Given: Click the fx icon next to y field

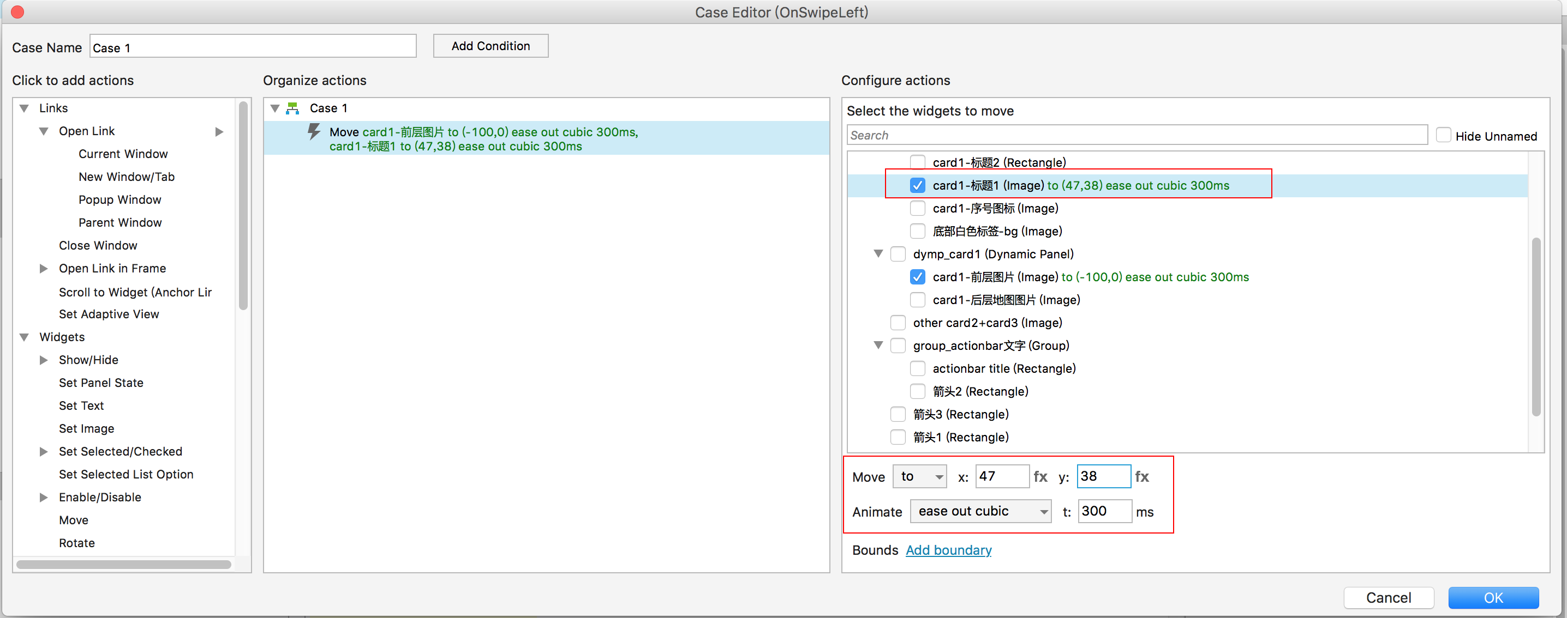Looking at the screenshot, I should point(1142,476).
